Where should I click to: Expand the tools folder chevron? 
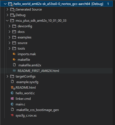coord(9,49)
